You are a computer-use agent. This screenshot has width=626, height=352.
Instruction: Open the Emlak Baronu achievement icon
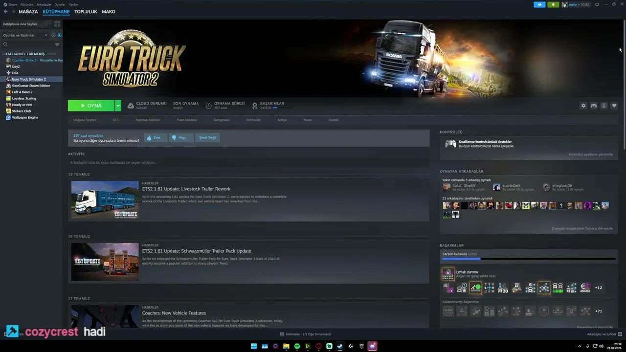click(448, 274)
